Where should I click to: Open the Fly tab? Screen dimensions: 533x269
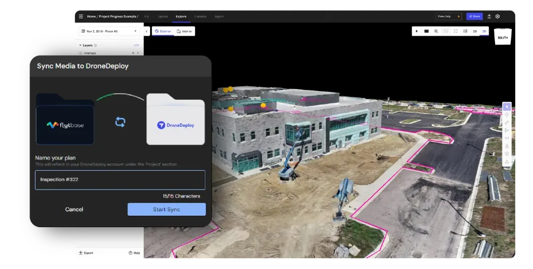click(x=147, y=16)
